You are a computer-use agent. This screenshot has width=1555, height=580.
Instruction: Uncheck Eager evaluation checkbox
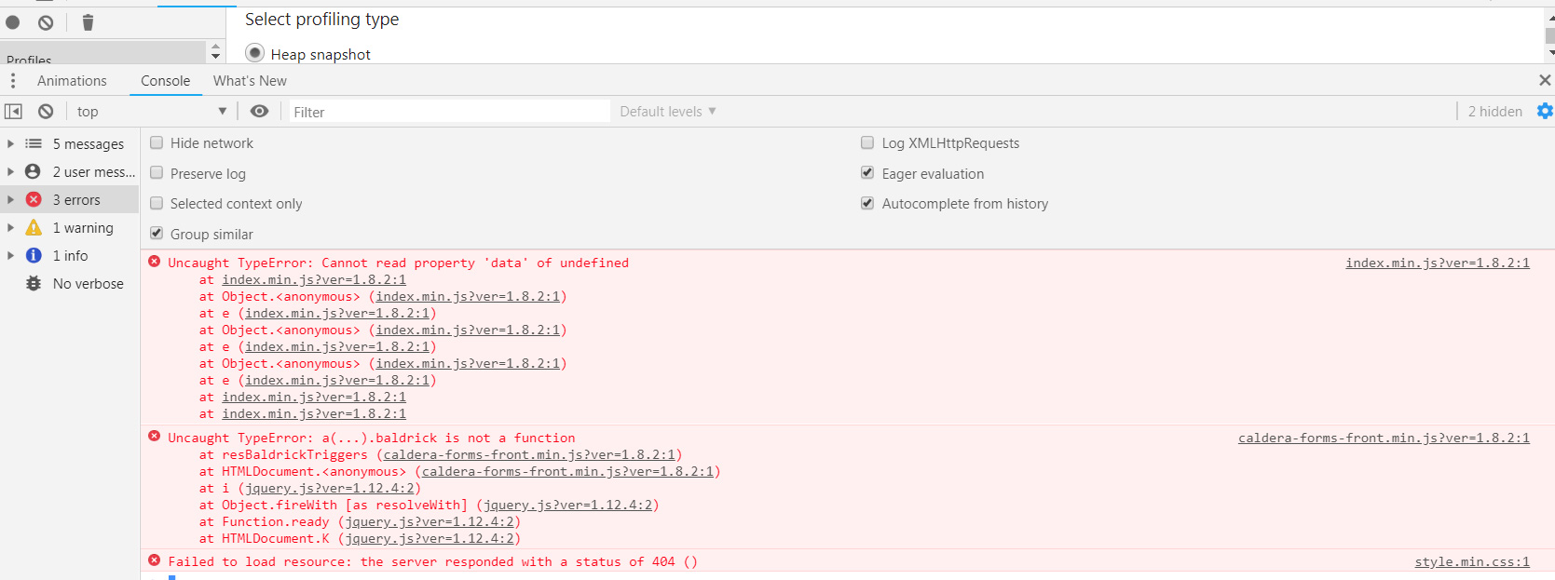pyautogui.click(x=867, y=172)
